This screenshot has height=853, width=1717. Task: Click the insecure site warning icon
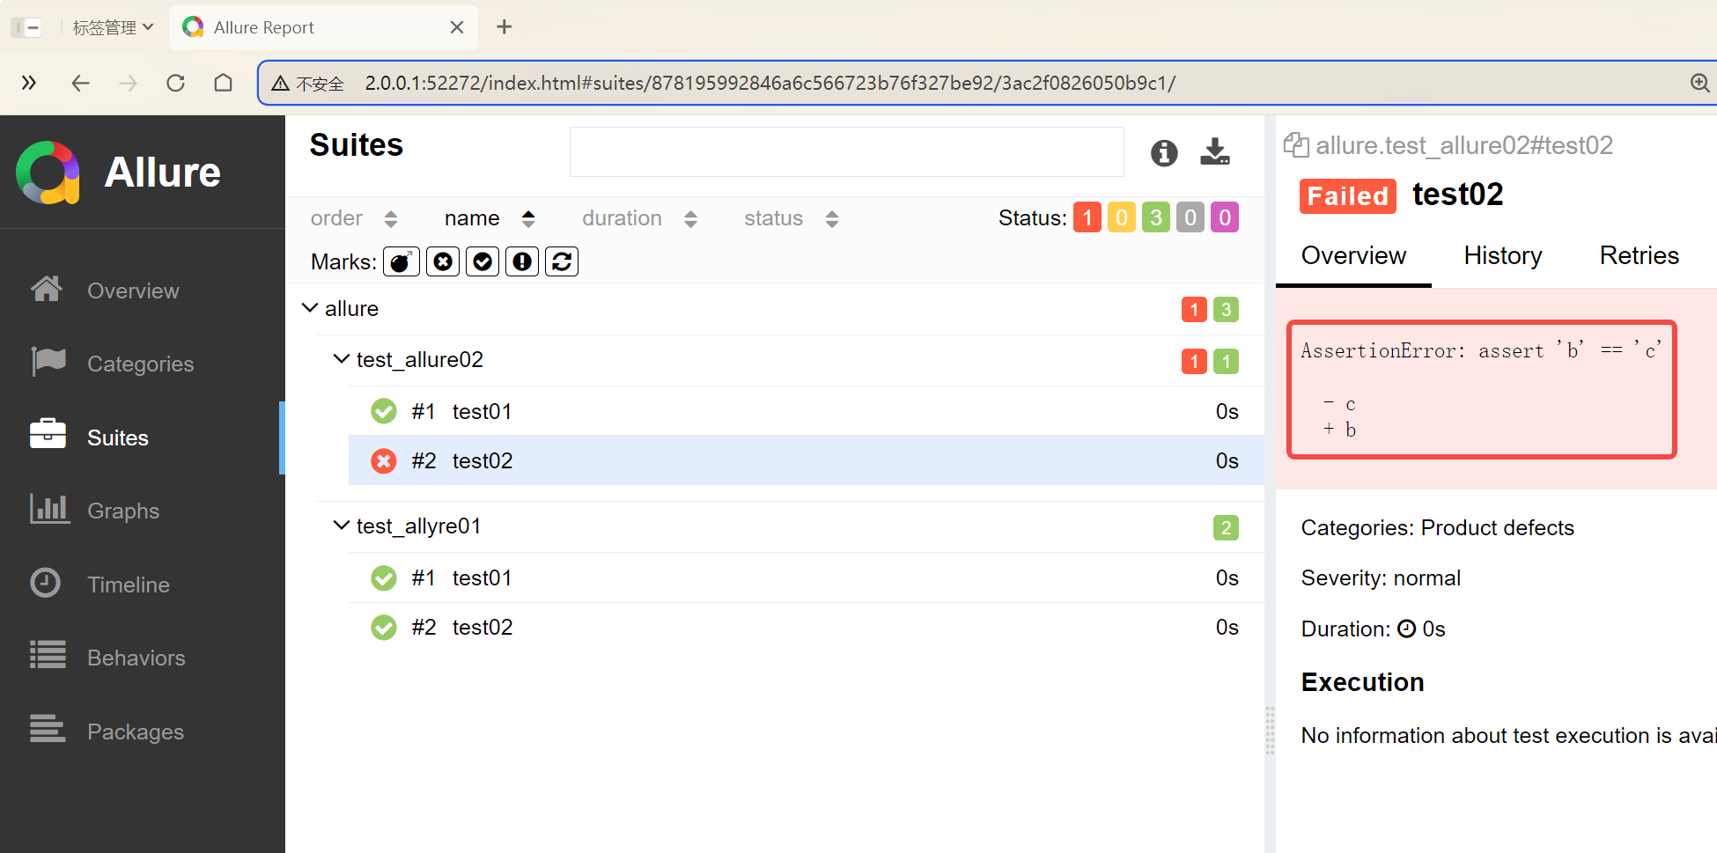coord(281,84)
